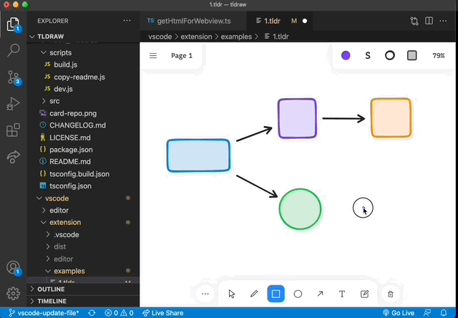Select the tldraw Pencil draw tool
Image resolution: width=458 pixels, height=318 pixels.
(x=254, y=294)
